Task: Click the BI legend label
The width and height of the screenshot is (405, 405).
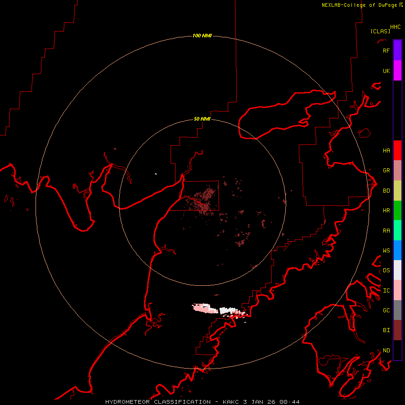Action: click(x=386, y=330)
